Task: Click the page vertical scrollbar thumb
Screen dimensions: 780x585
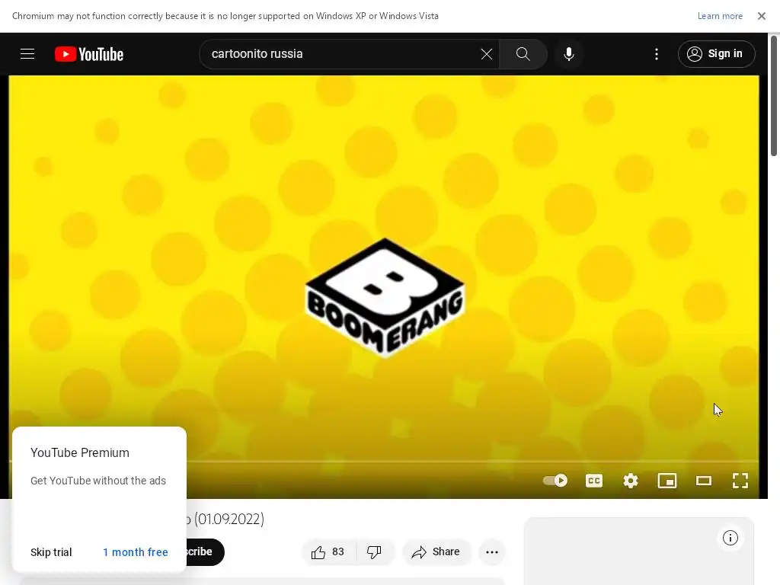Action: [x=774, y=95]
